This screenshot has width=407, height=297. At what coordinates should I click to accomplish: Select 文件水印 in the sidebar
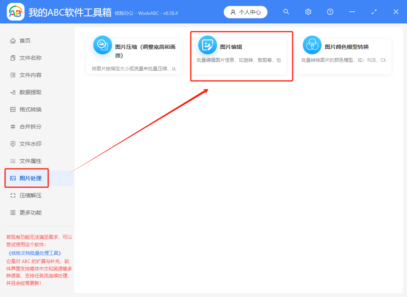click(x=27, y=143)
